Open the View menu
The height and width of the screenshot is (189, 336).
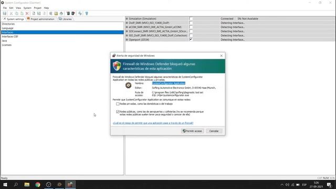coord(18,8)
